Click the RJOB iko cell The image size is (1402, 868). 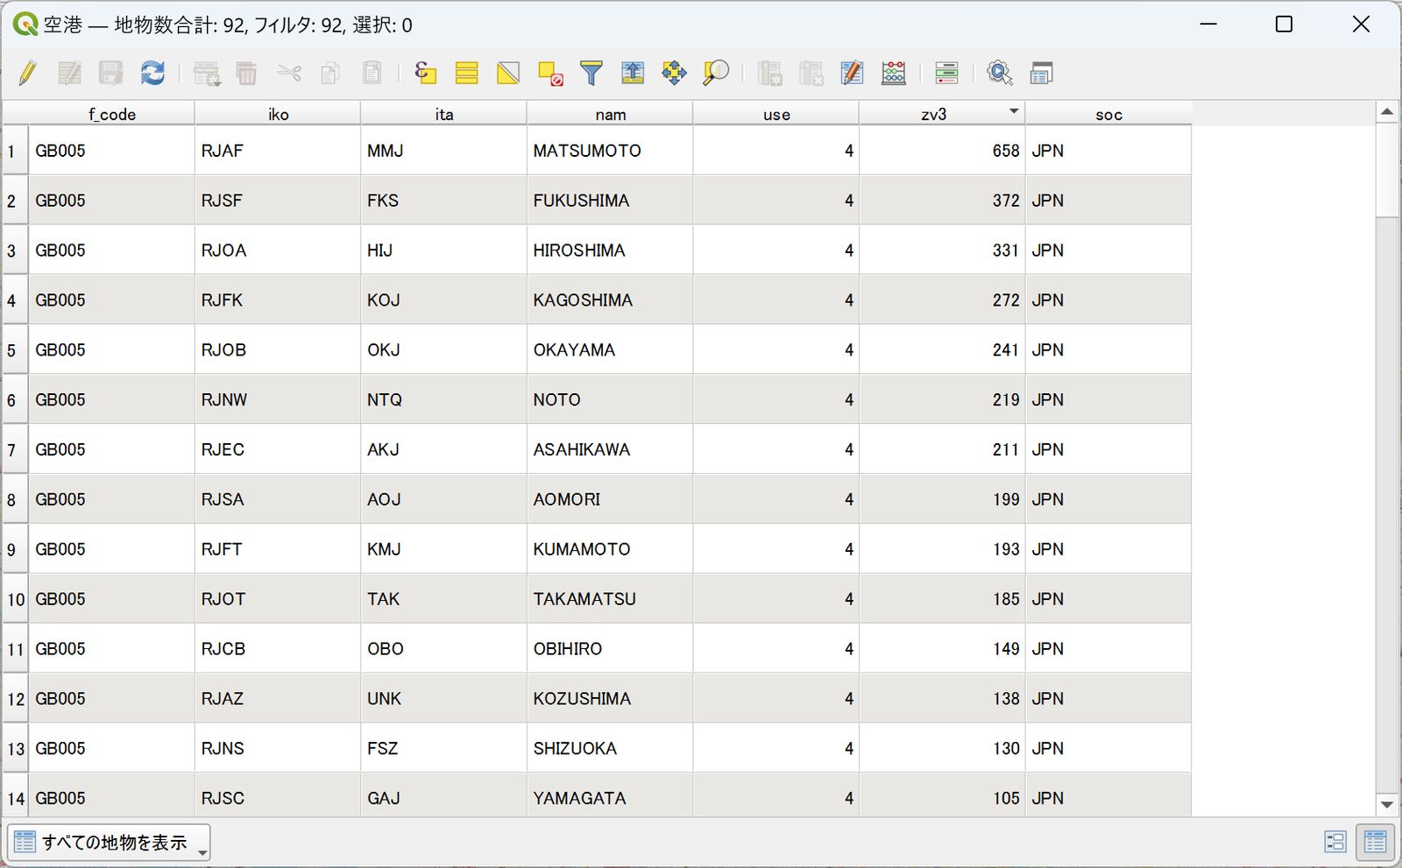[278, 350]
